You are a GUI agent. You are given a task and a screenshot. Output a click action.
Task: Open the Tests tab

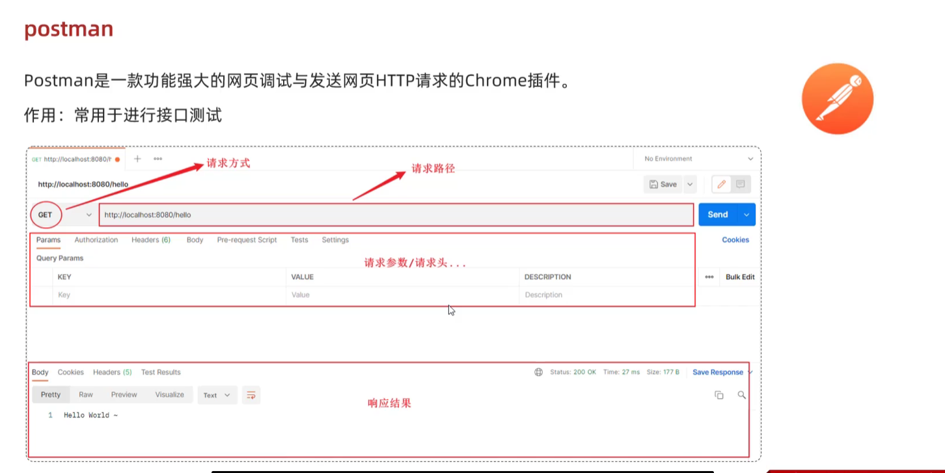pyautogui.click(x=299, y=240)
